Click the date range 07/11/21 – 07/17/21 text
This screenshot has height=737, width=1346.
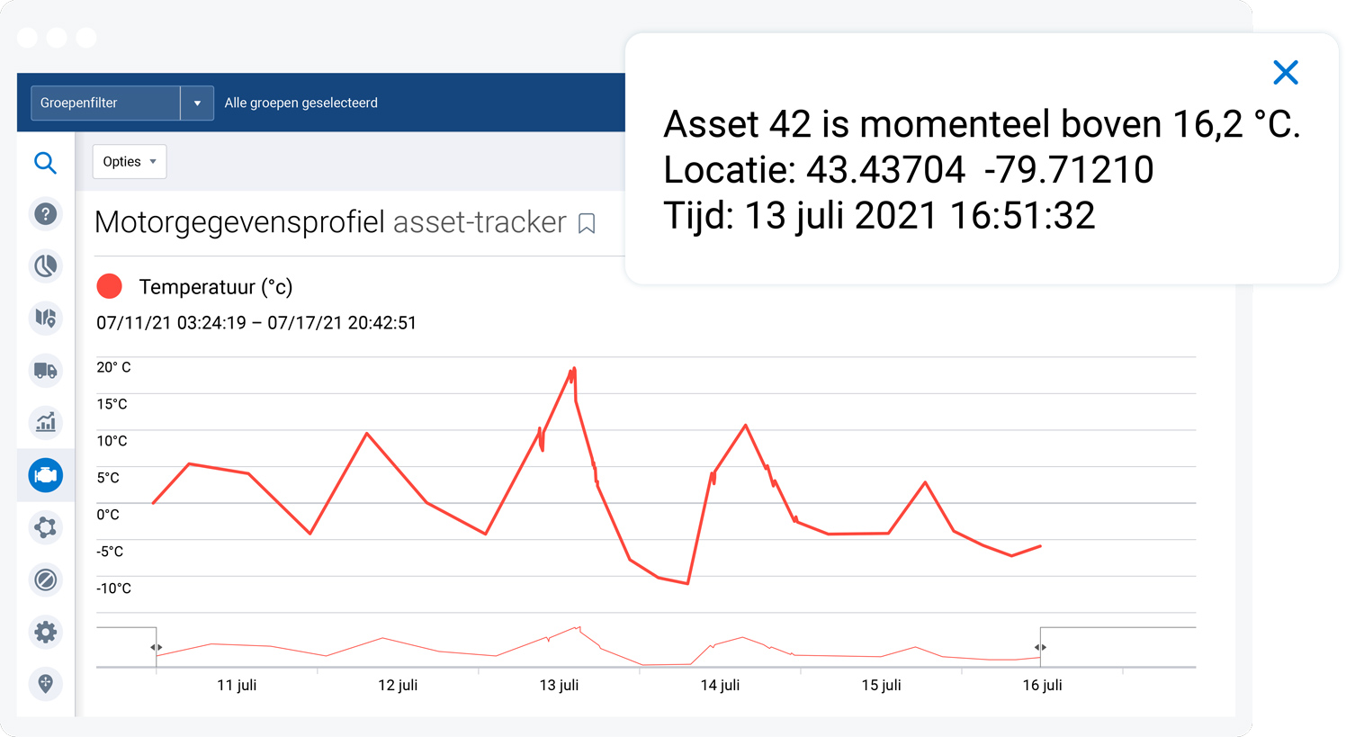pyautogui.click(x=256, y=323)
